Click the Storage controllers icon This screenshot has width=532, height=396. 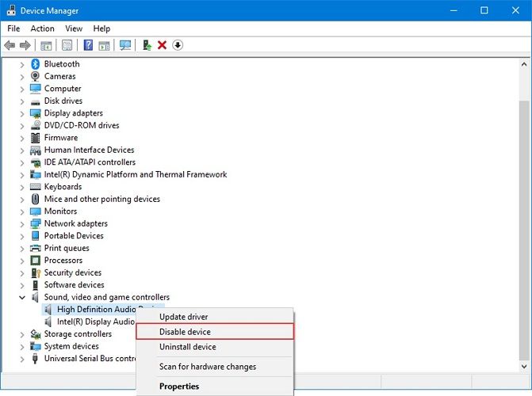[36, 334]
